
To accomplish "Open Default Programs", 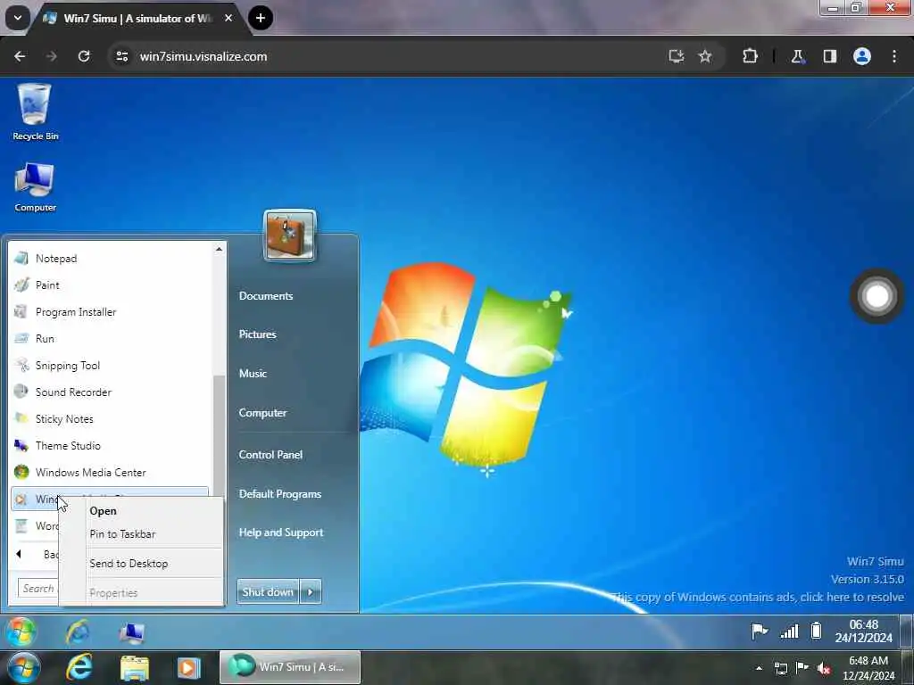I will [x=280, y=494].
